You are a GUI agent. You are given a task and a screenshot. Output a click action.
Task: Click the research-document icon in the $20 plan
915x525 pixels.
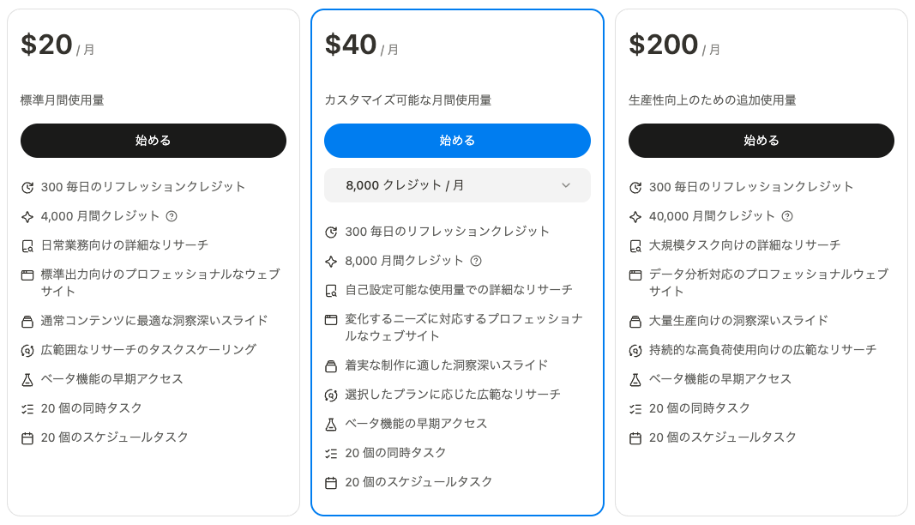[x=27, y=245]
